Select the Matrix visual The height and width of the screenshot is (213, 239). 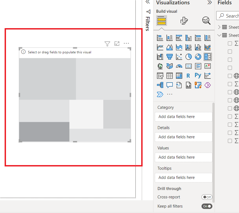179,76
